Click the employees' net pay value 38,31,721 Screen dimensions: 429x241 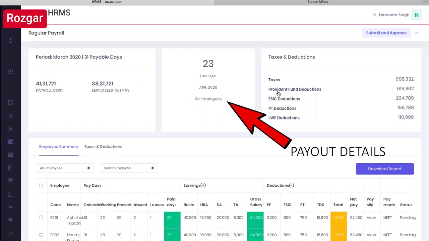(x=103, y=84)
